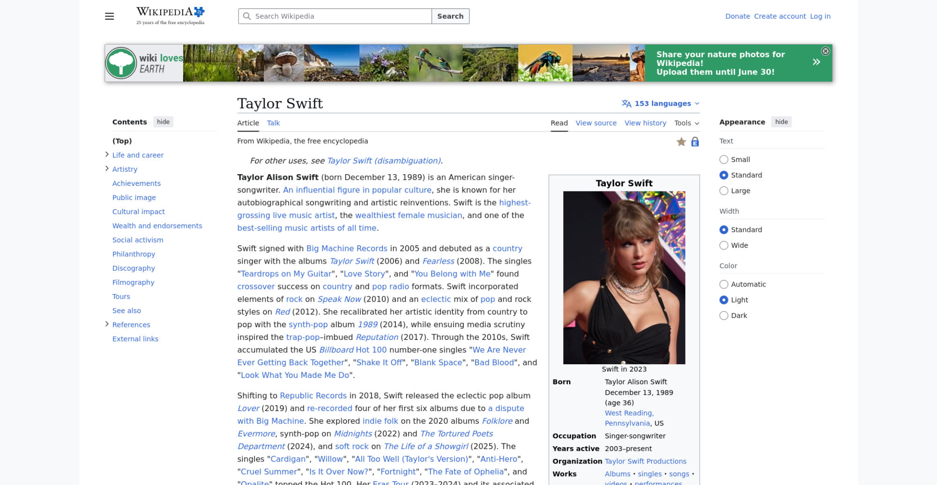The width and height of the screenshot is (937, 485).
Task: Expand the Artistry section chevron
Action: coord(107,169)
